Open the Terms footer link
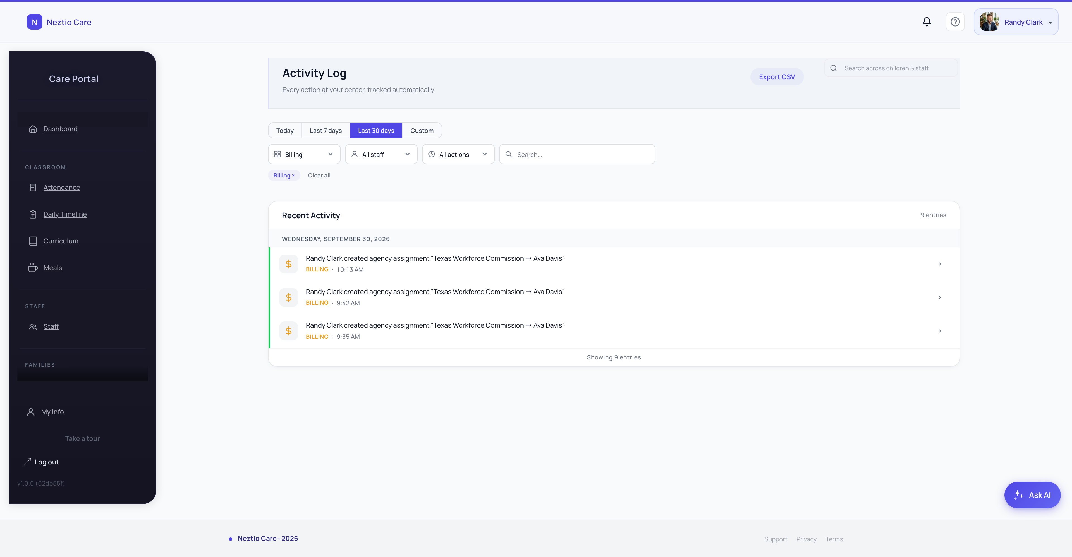1072x557 pixels. pyautogui.click(x=834, y=539)
